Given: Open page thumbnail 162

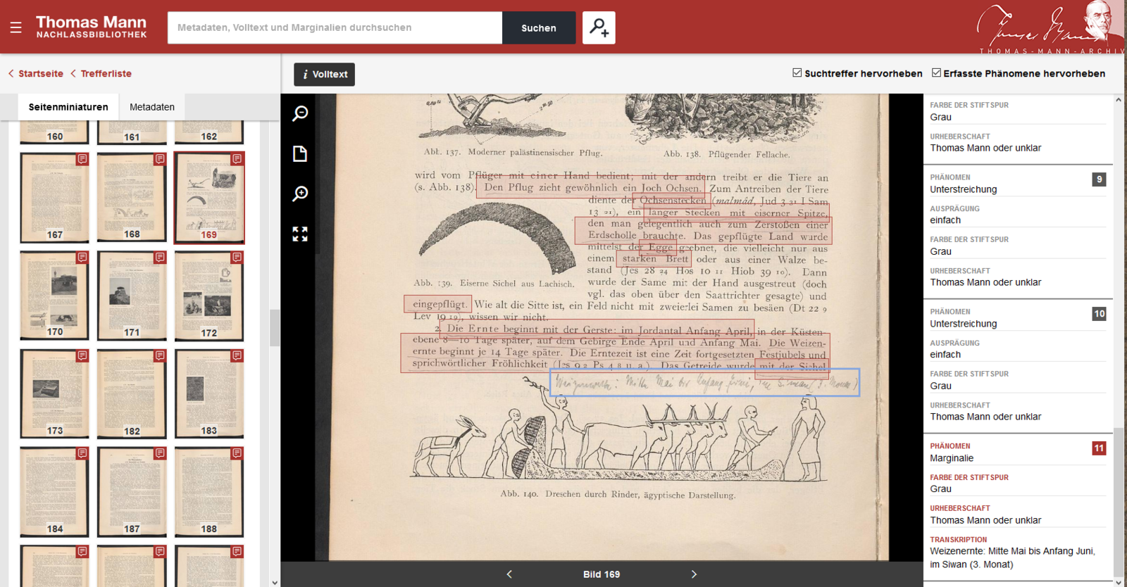Looking at the screenshot, I should (x=209, y=132).
